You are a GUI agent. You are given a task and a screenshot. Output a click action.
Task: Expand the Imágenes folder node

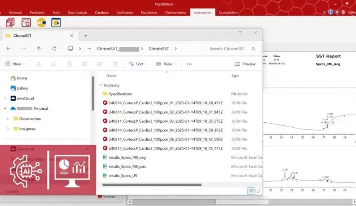pos(8,129)
